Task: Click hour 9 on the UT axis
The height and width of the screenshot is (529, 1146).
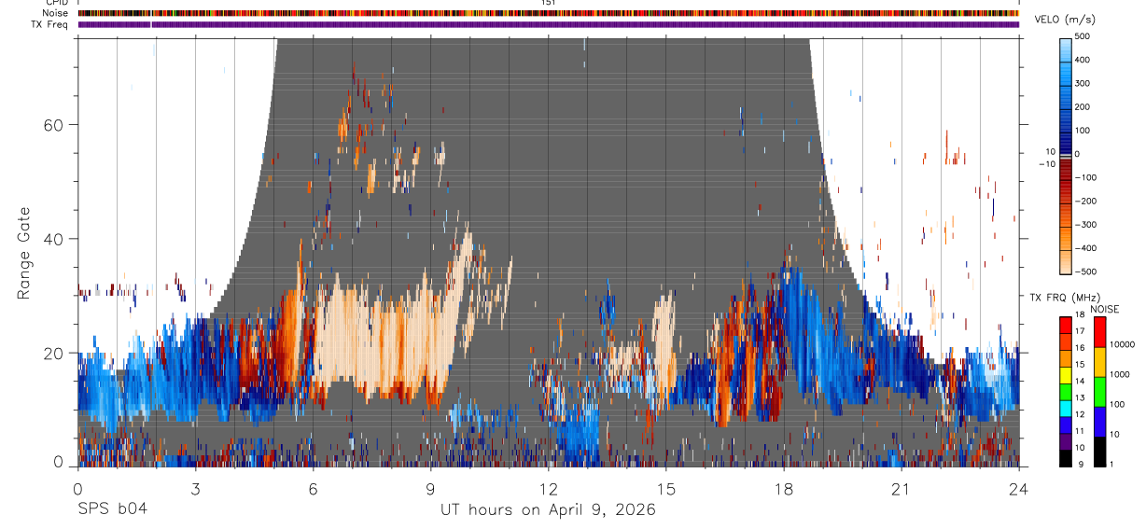Action: [430, 489]
